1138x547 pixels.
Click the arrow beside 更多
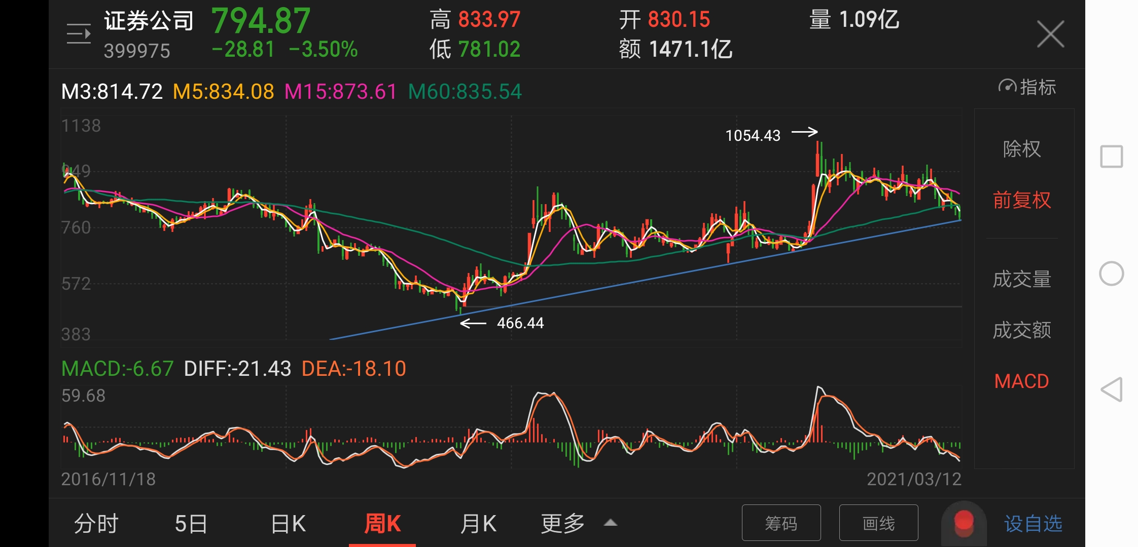pyautogui.click(x=611, y=523)
